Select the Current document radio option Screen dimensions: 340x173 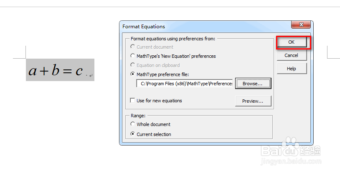coord(132,47)
